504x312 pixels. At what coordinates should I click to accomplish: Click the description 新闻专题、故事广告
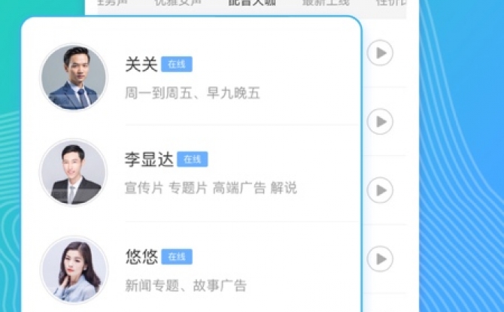click(186, 286)
